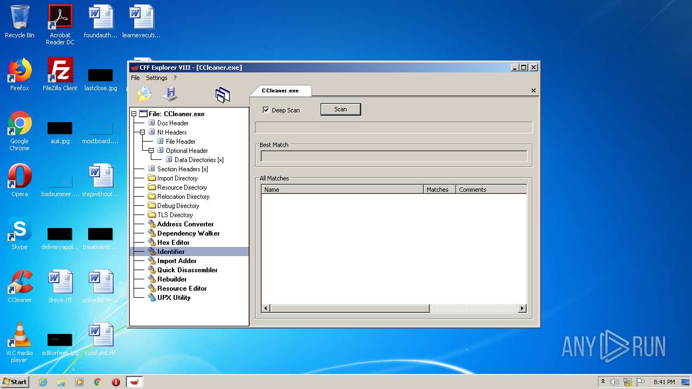Toggle the Deep Scan checkbox
Screen dimensions: 692x389
point(266,110)
